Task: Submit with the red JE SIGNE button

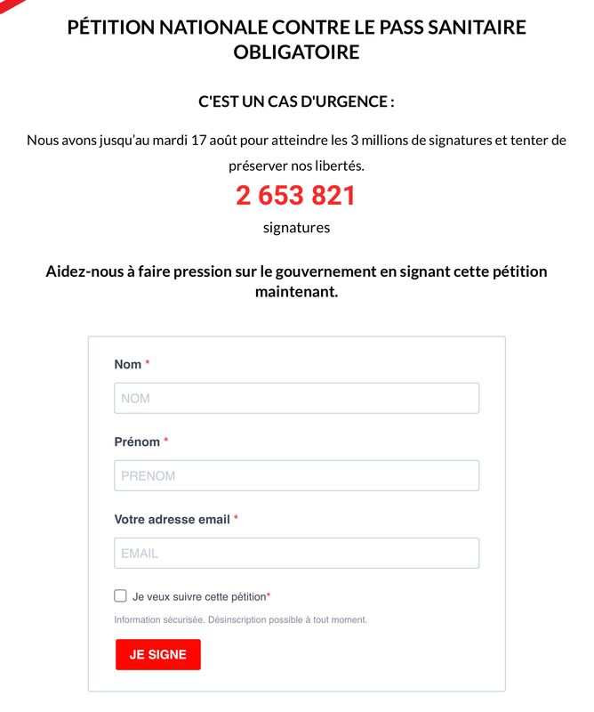Action: 158,654
